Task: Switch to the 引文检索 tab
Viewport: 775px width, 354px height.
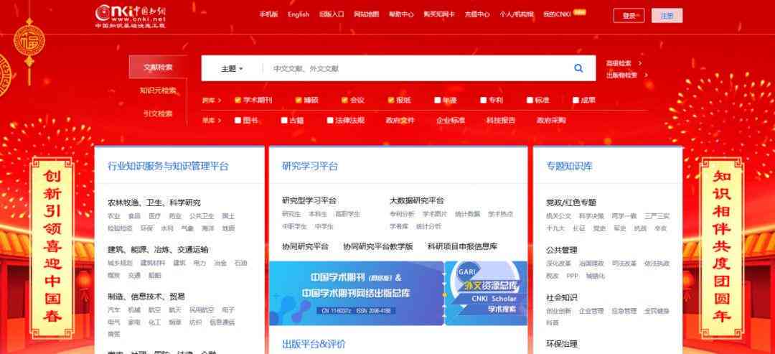Action: [158, 113]
